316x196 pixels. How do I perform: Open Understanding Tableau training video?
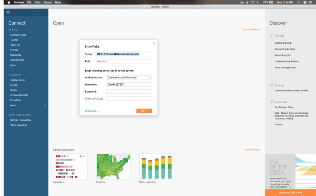point(287,61)
